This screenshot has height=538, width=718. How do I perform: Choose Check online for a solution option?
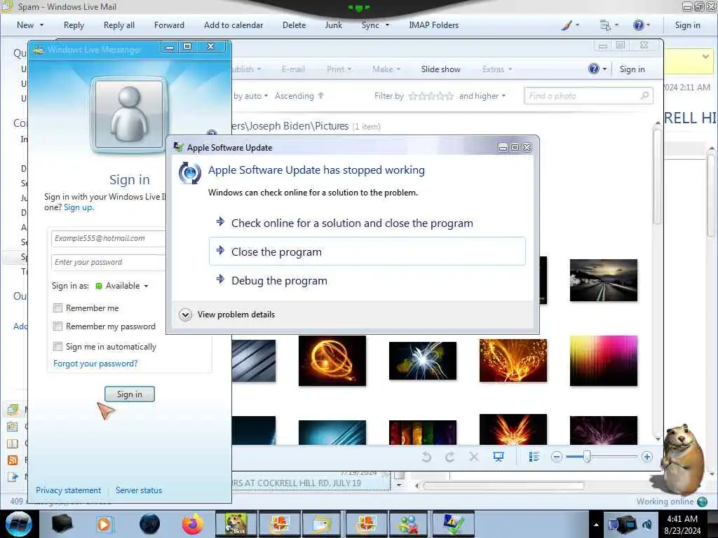(367, 223)
